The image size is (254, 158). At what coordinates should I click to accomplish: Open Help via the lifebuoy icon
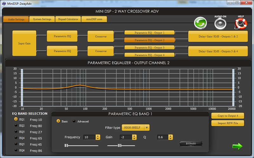(240, 23)
